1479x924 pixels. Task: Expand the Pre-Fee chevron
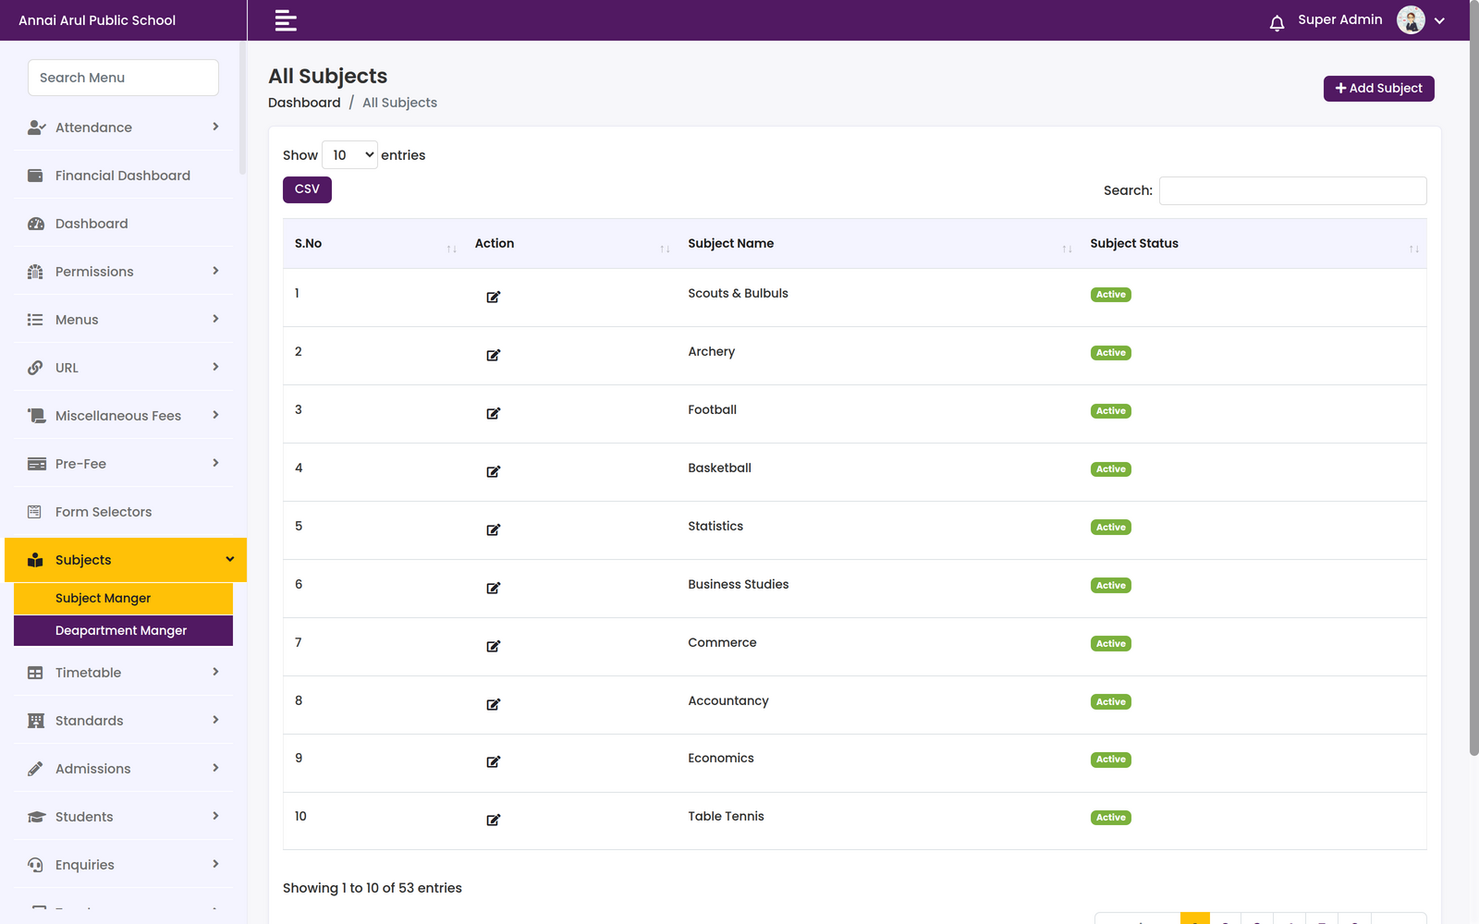pyautogui.click(x=215, y=463)
